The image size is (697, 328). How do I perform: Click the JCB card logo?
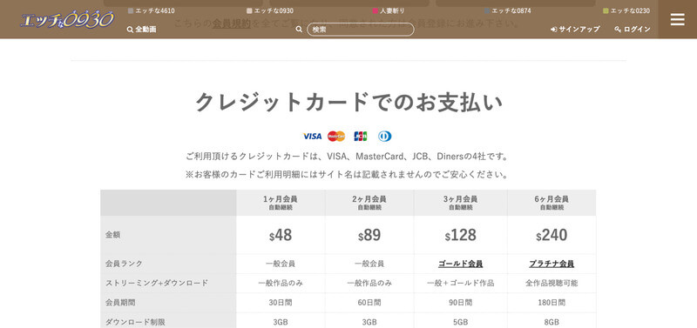pyautogui.click(x=361, y=137)
